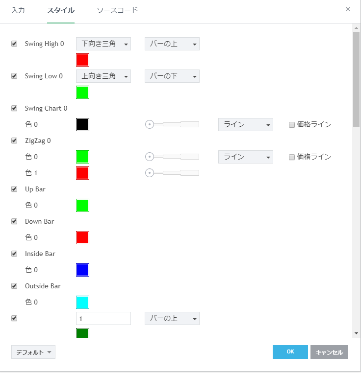Screen dimensions: 361x373
Task: Switch to the 入力 tab
Action: click(18, 10)
